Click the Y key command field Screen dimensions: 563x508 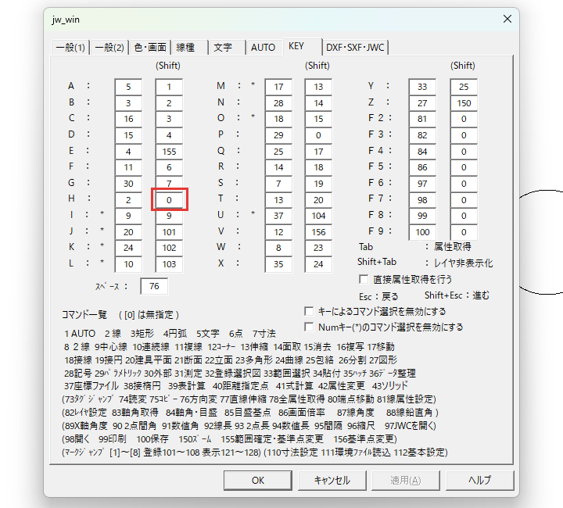pyautogui.click(x=422, y=87)
